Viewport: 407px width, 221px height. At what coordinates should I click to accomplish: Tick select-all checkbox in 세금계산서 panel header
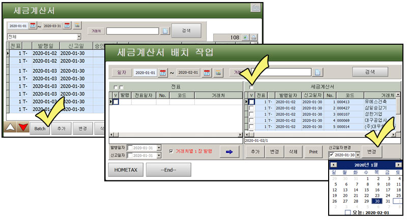(251, 87)
